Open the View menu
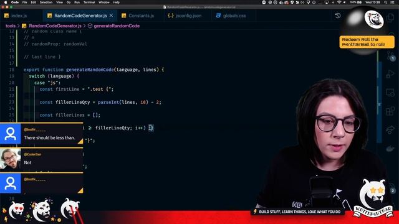399x224 pixels. 60,2
